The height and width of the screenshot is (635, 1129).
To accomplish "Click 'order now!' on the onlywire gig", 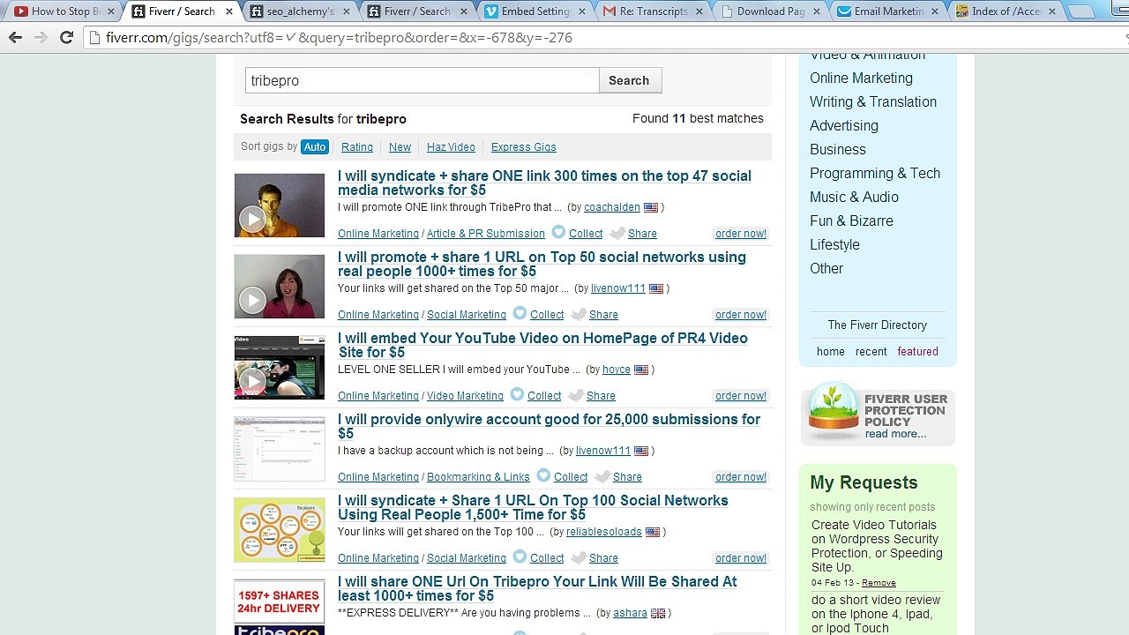I will point(741,477).
